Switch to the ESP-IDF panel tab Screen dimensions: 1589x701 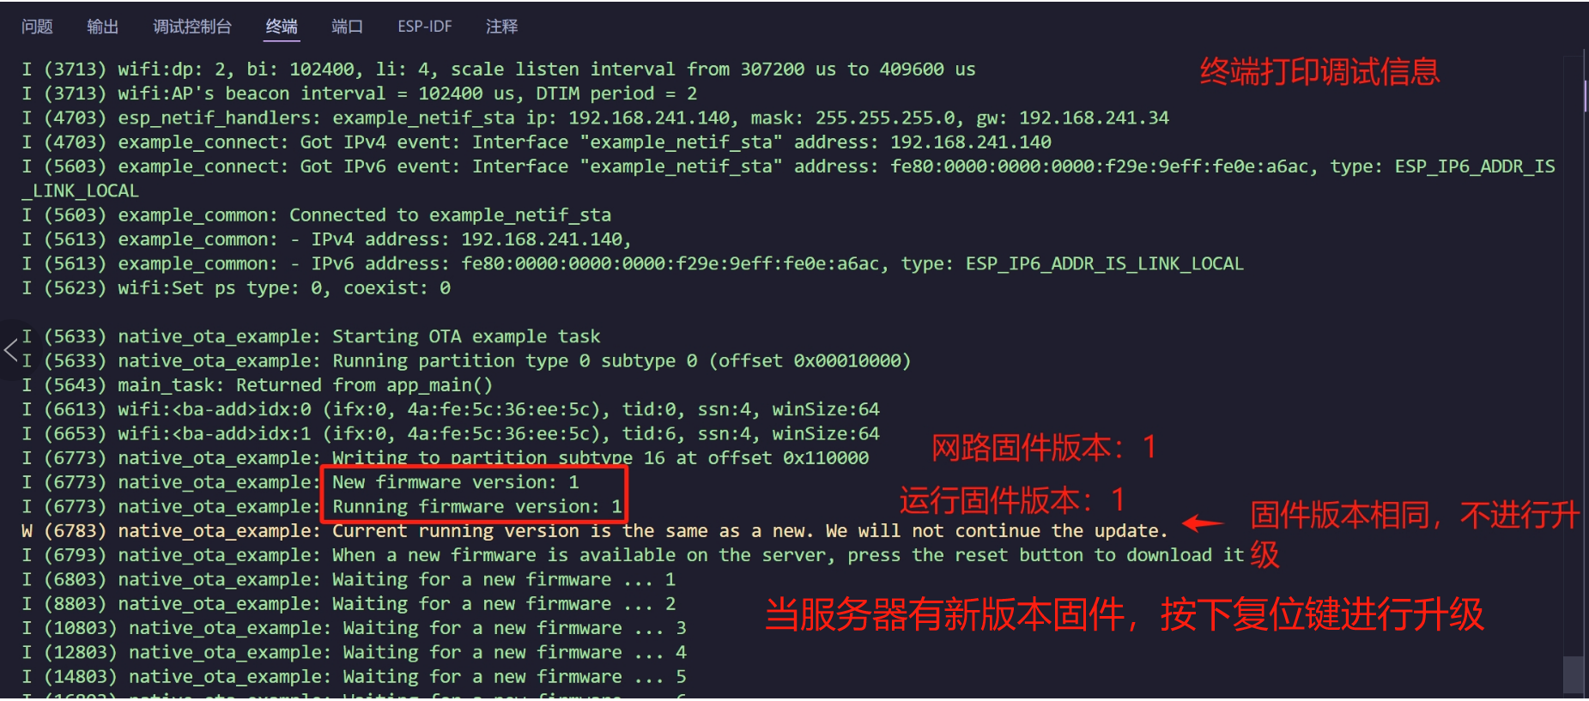424,27
